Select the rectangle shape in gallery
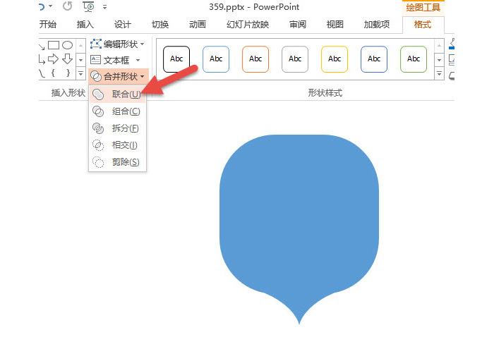Image resolution: width=494 pixels, height=337 pixels. click(x=54, y=45)
